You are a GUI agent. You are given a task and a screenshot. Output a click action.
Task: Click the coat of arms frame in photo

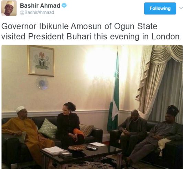(x=41, y=61)
